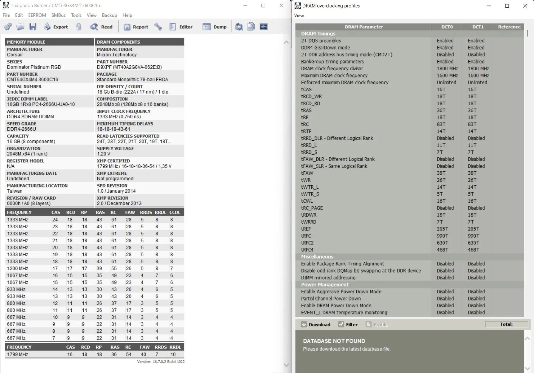Screen dimensions: 534x373
Task: Click the Reference column header
Action: pyautogui.click(x=509, y=27)
